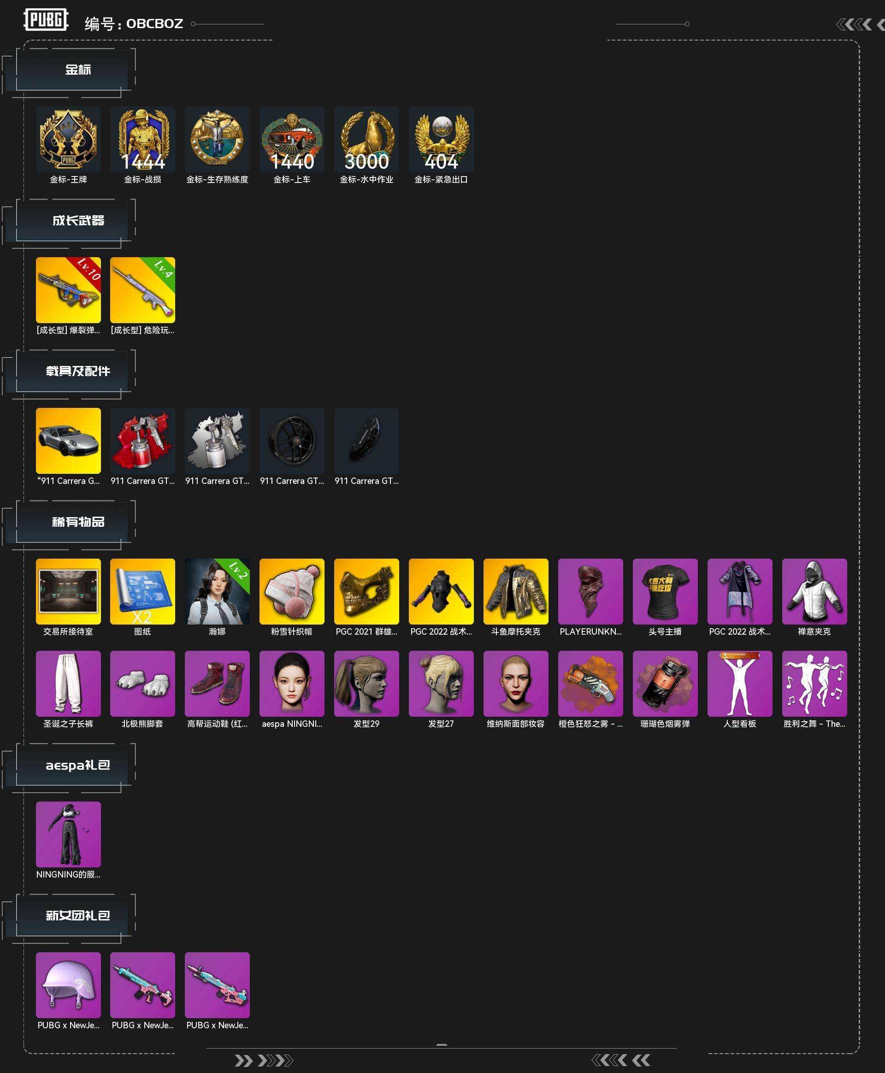
Task: Select the 金标-水中作业 medal showing 3000
Action: coord(366,139)
